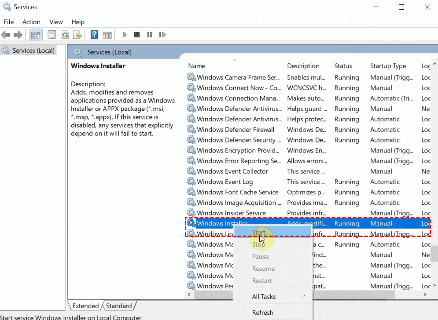This screenshot has width=438, height=320.
Task: Click gear icon of Windows Encryption Provider
Action: click(191, 150)
